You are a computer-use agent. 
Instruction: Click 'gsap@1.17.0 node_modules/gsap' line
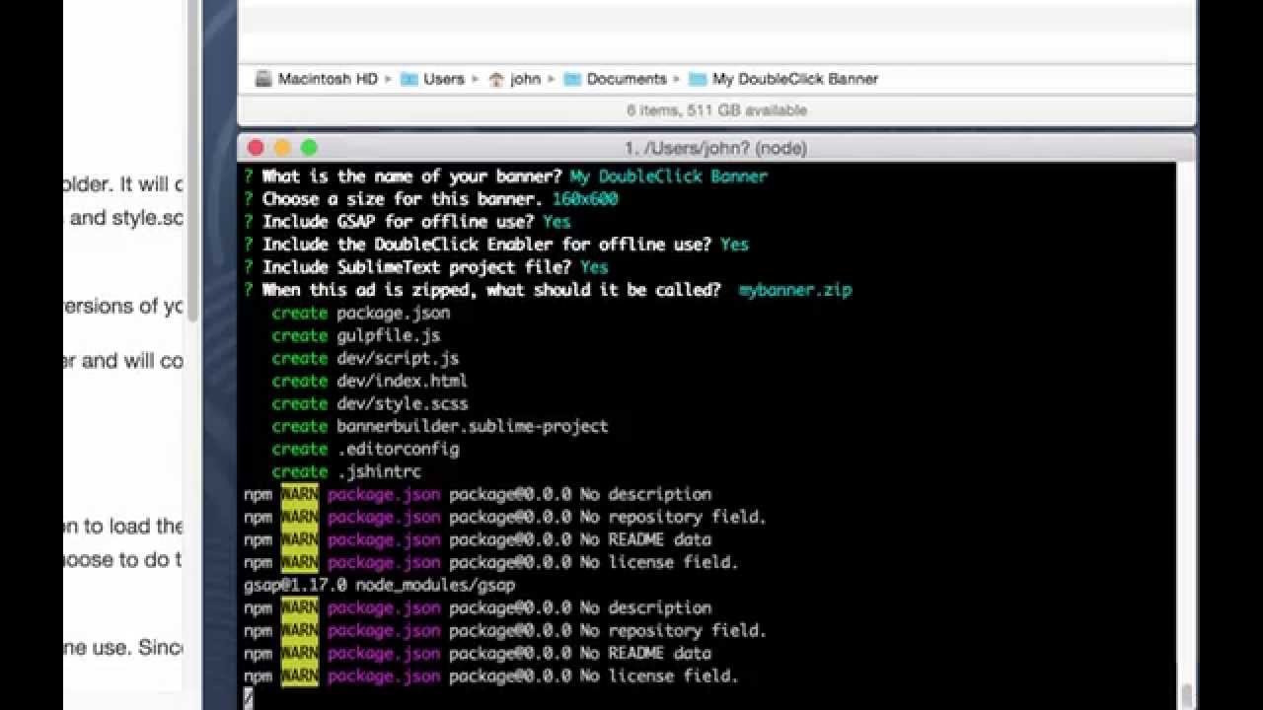[x=380, y=585]
